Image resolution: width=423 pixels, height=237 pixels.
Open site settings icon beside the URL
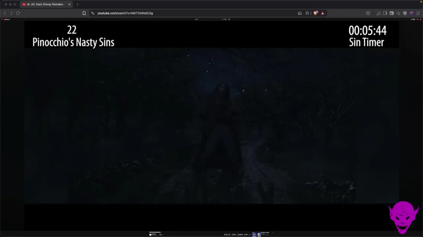(x=93, y=13)
